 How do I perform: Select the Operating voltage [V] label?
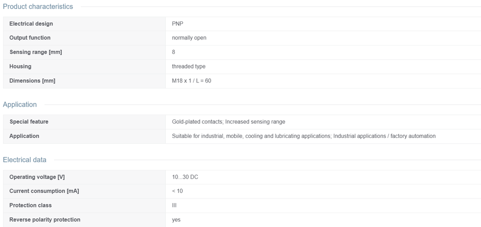pos(37,177)
